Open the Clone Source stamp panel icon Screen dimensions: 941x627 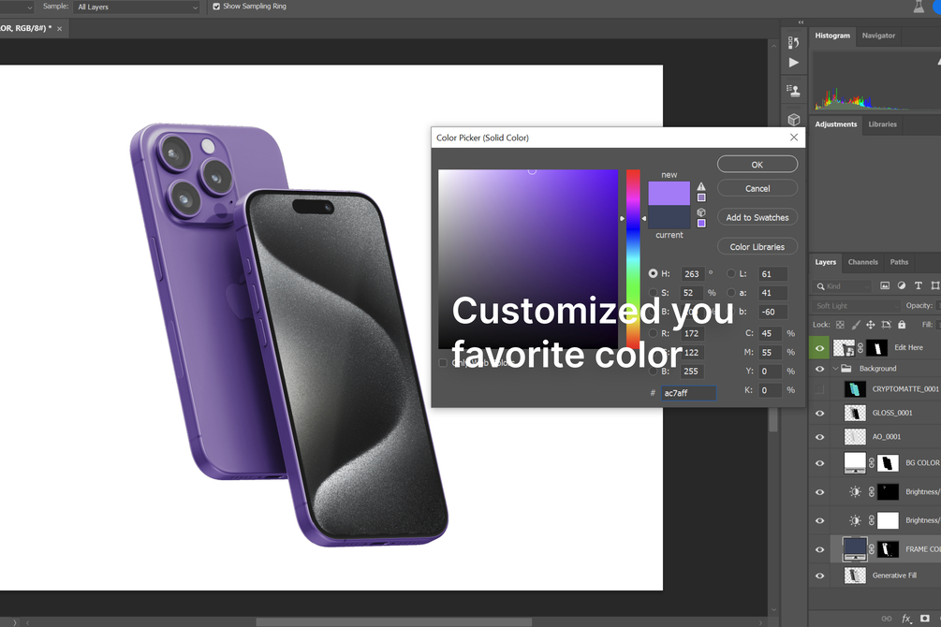[793, 91]
